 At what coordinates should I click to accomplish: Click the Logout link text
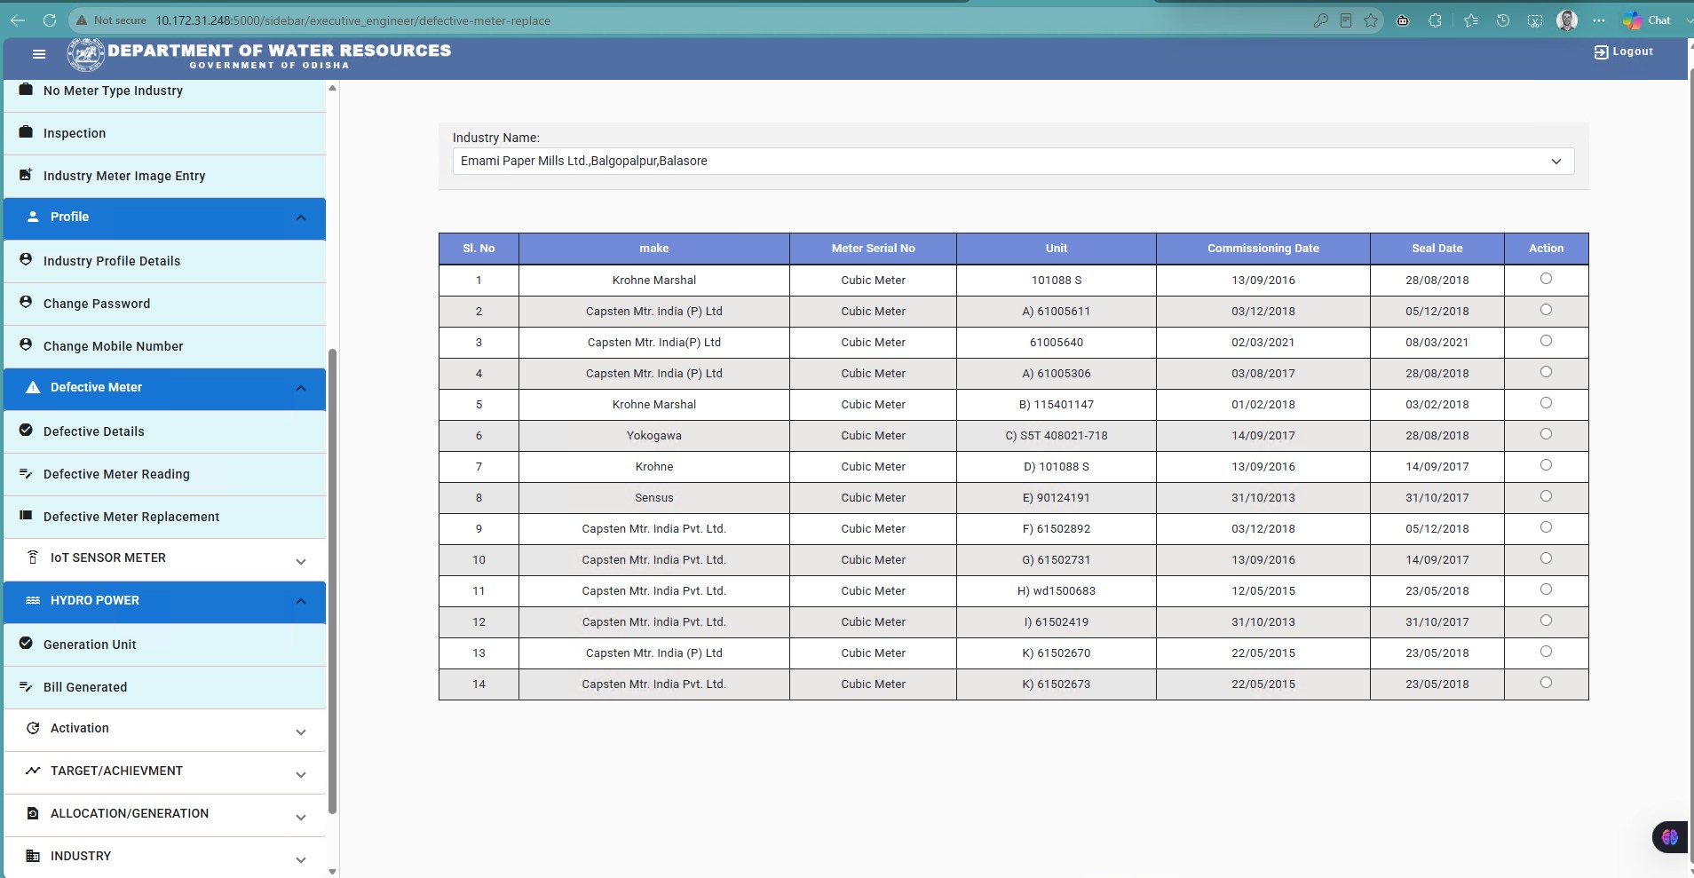click(1633, 51)
